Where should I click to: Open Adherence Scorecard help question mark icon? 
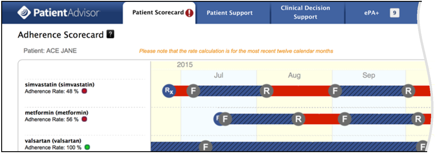[x=111, y=34]
